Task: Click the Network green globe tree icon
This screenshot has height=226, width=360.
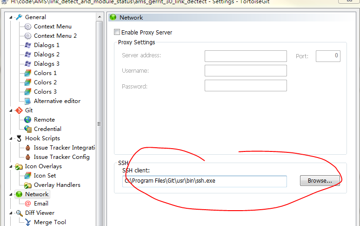Action: [x=19, y=194]
